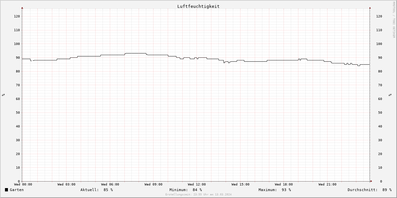Viewport: 397px width, 198px height.
Task: Click the Wed 09:00 time axis label
Action: tap(153, 184)
